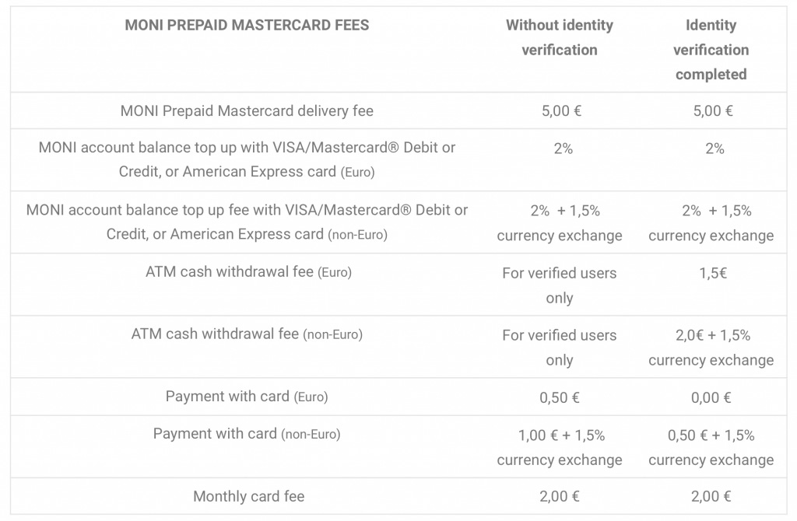Select the 0,00 € verified card payment fee

pos(711,397)
